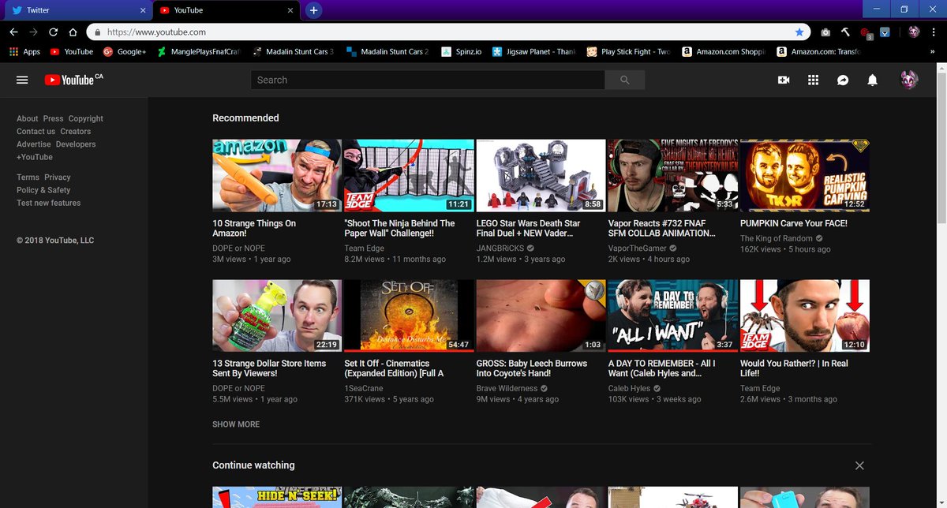Image resolution: width=947 pixels, height=508 pixels.
Task: Open the YouTube hamburger guide menu
Action: 22,80
